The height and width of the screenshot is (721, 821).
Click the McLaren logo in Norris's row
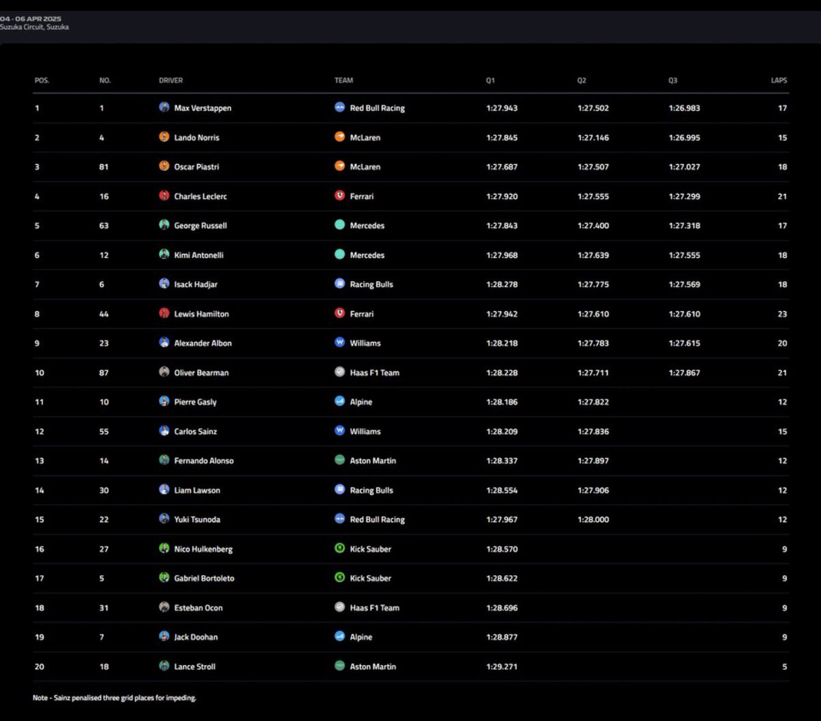(x=340, y=137)
